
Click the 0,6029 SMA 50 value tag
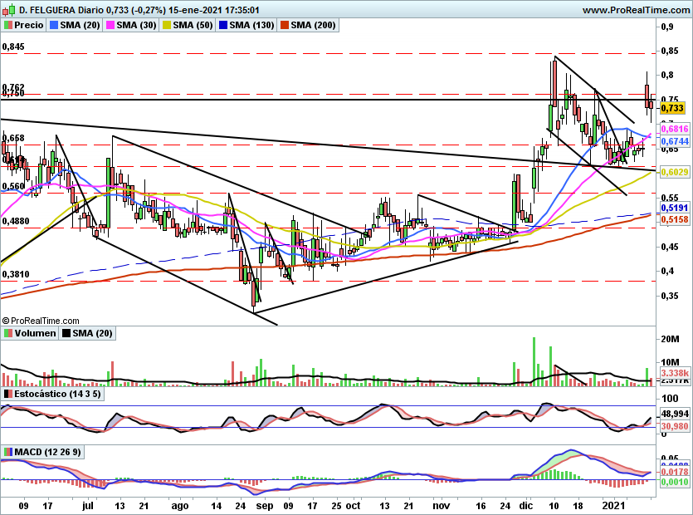click(x=675, y=172)
